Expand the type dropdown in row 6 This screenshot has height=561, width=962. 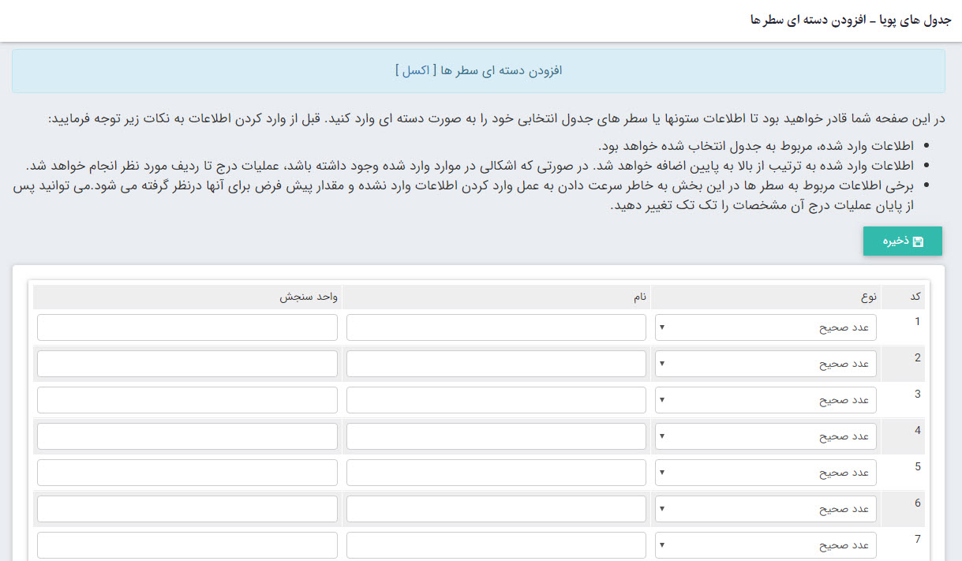(764, 508)
